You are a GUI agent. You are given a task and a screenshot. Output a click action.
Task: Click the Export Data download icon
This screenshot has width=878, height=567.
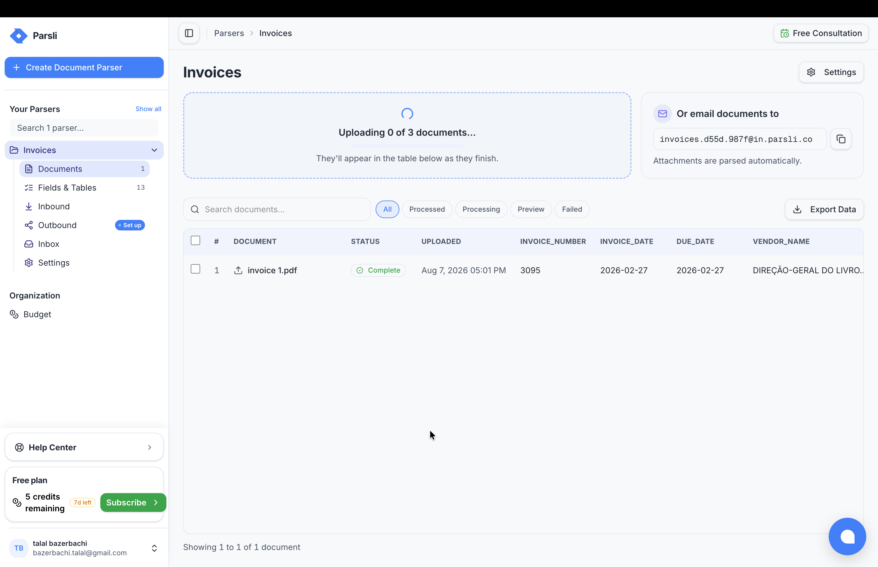tap(797, 210)
